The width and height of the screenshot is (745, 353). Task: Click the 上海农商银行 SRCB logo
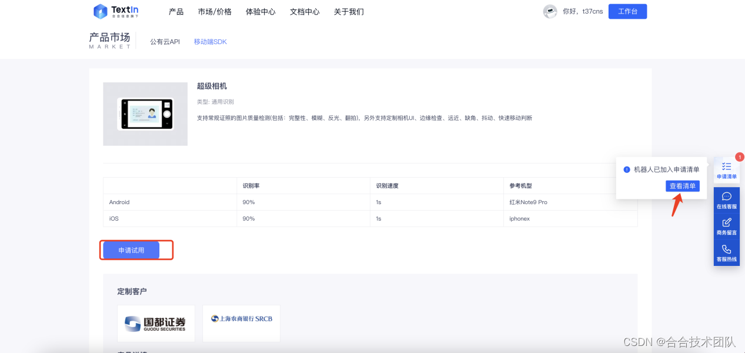[x=241, y=323]
